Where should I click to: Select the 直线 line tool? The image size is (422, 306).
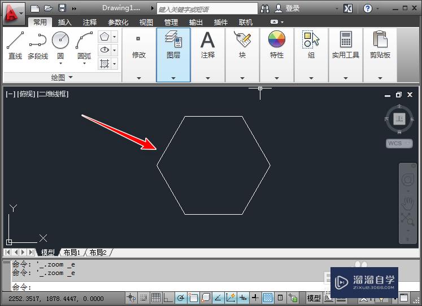pyautogui.click(x=15, y=45)
